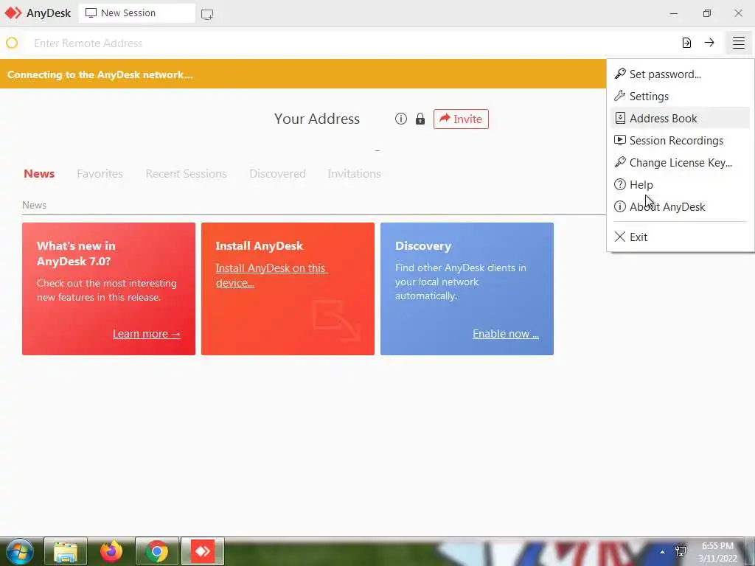Open Windows Start button

click(x=20, y=551)
